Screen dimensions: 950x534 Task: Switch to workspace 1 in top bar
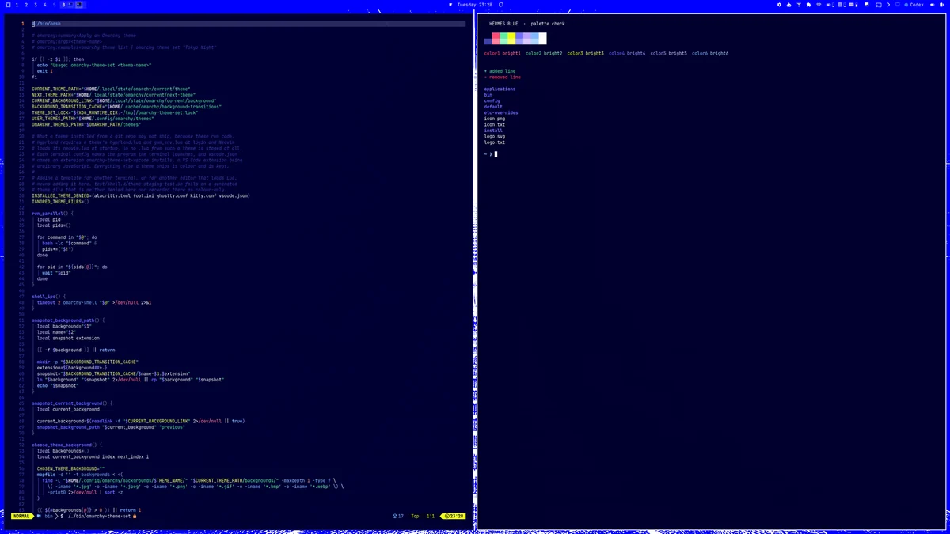17,5
